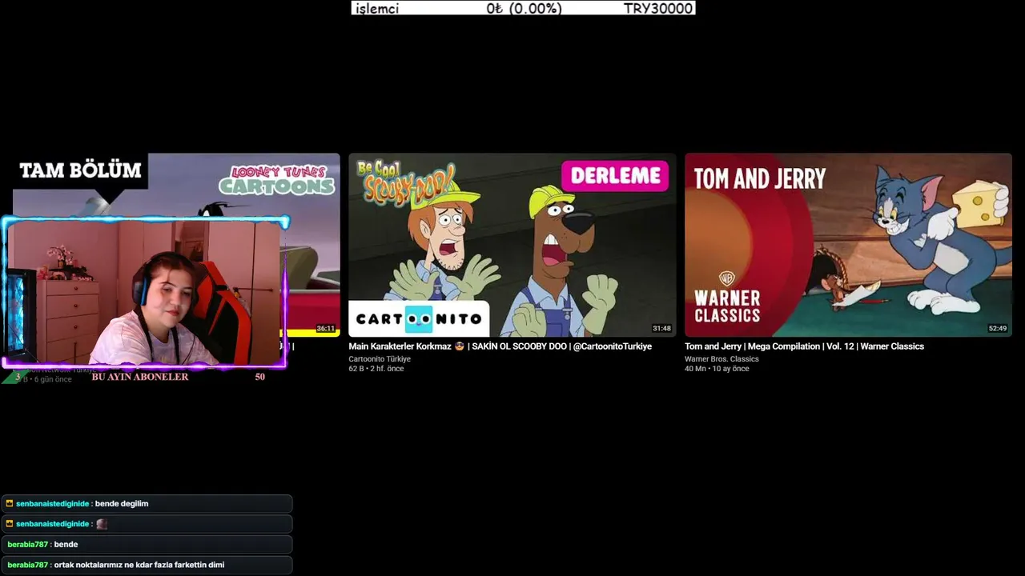Click the streamer webcam overlay
The width and height of the screenshot is (1025, 576).
(145, 293)
